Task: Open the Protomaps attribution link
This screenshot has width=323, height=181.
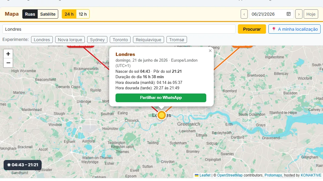Action: [x=273, y=175]
